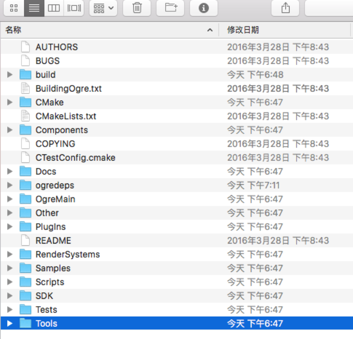This screenshot has height=339, width=353.
Task: Expand the Components folder
Action: (10, 130)
